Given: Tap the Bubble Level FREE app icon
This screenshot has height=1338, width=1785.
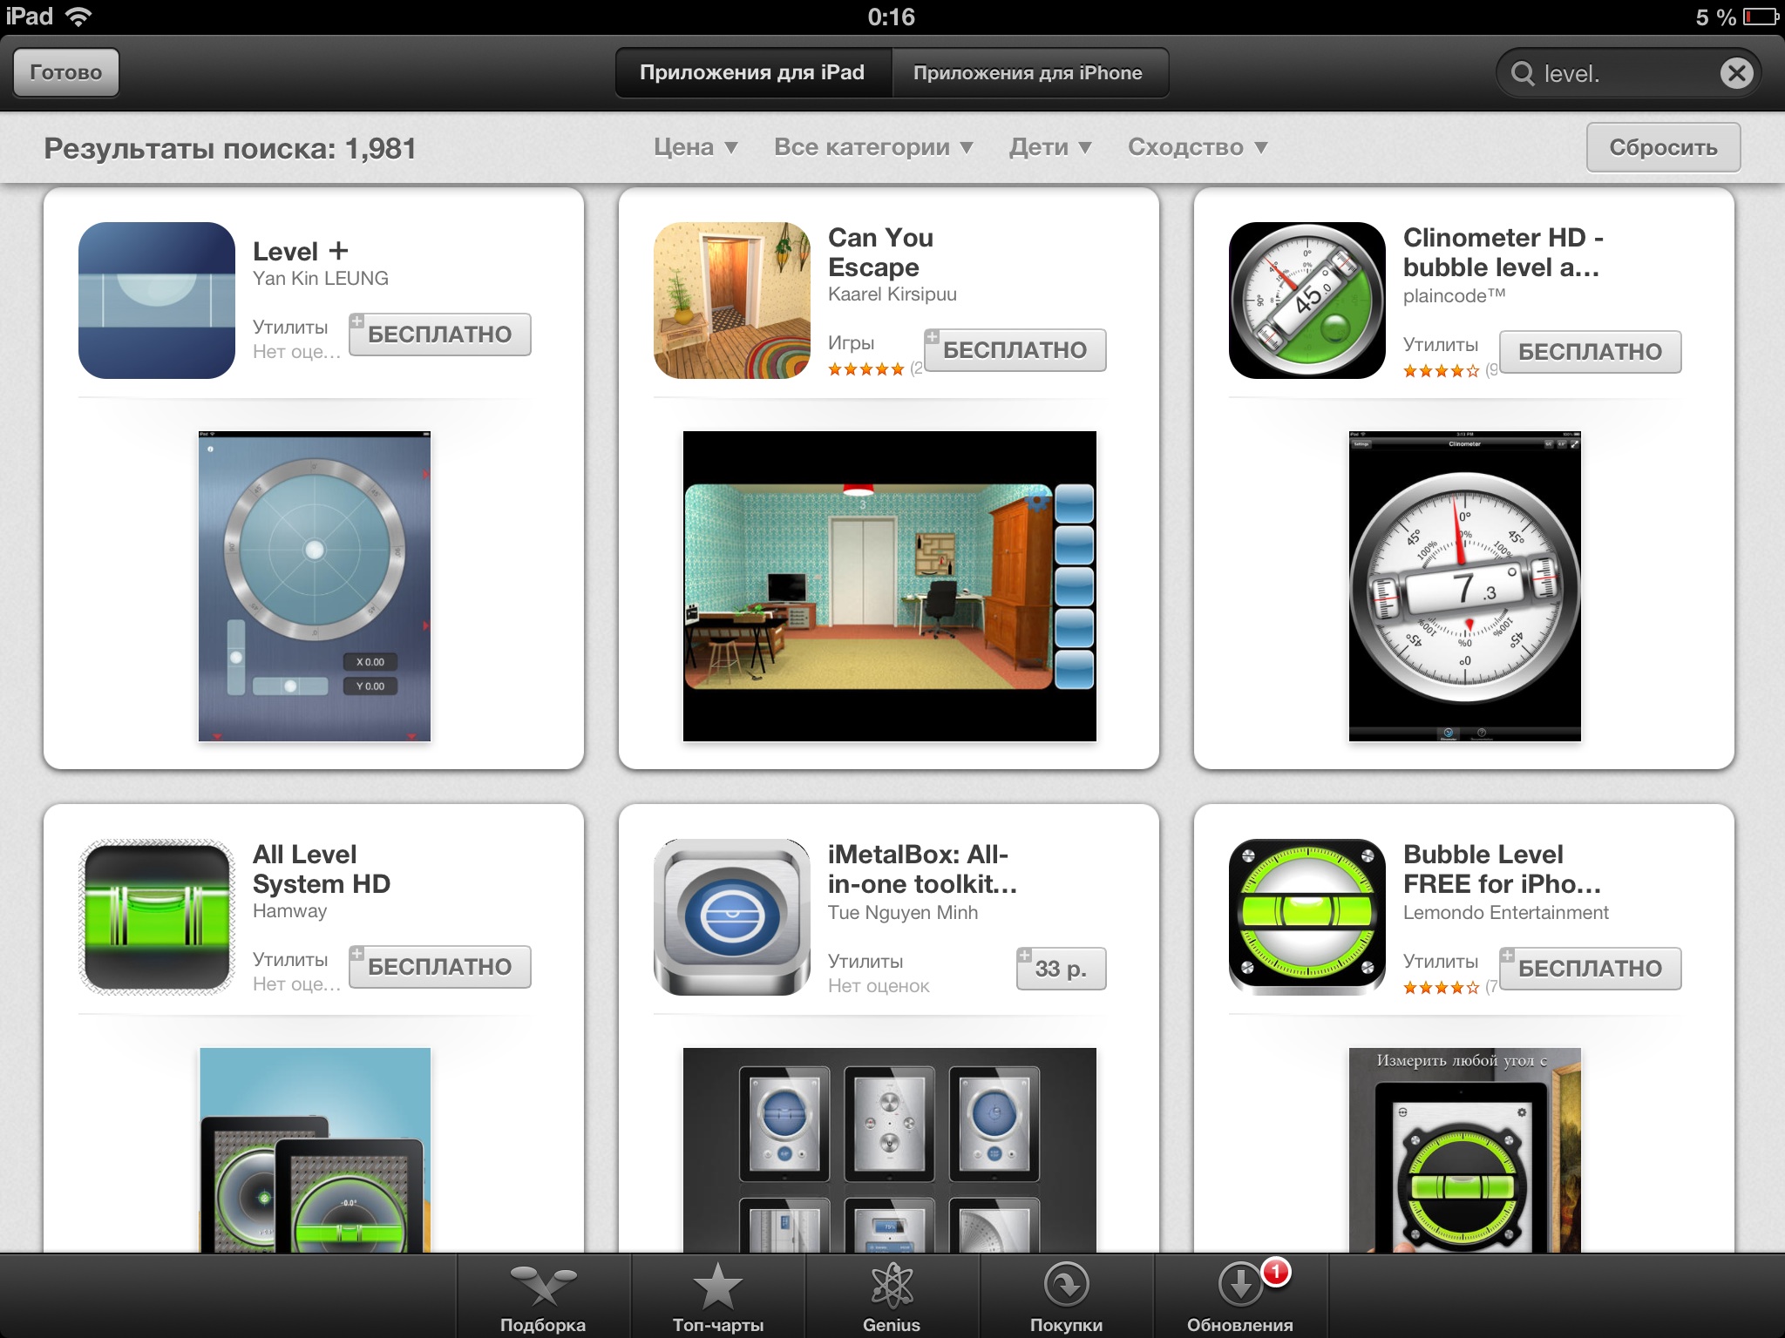Looking at the screenshot, I should (x=1307, y=916).
